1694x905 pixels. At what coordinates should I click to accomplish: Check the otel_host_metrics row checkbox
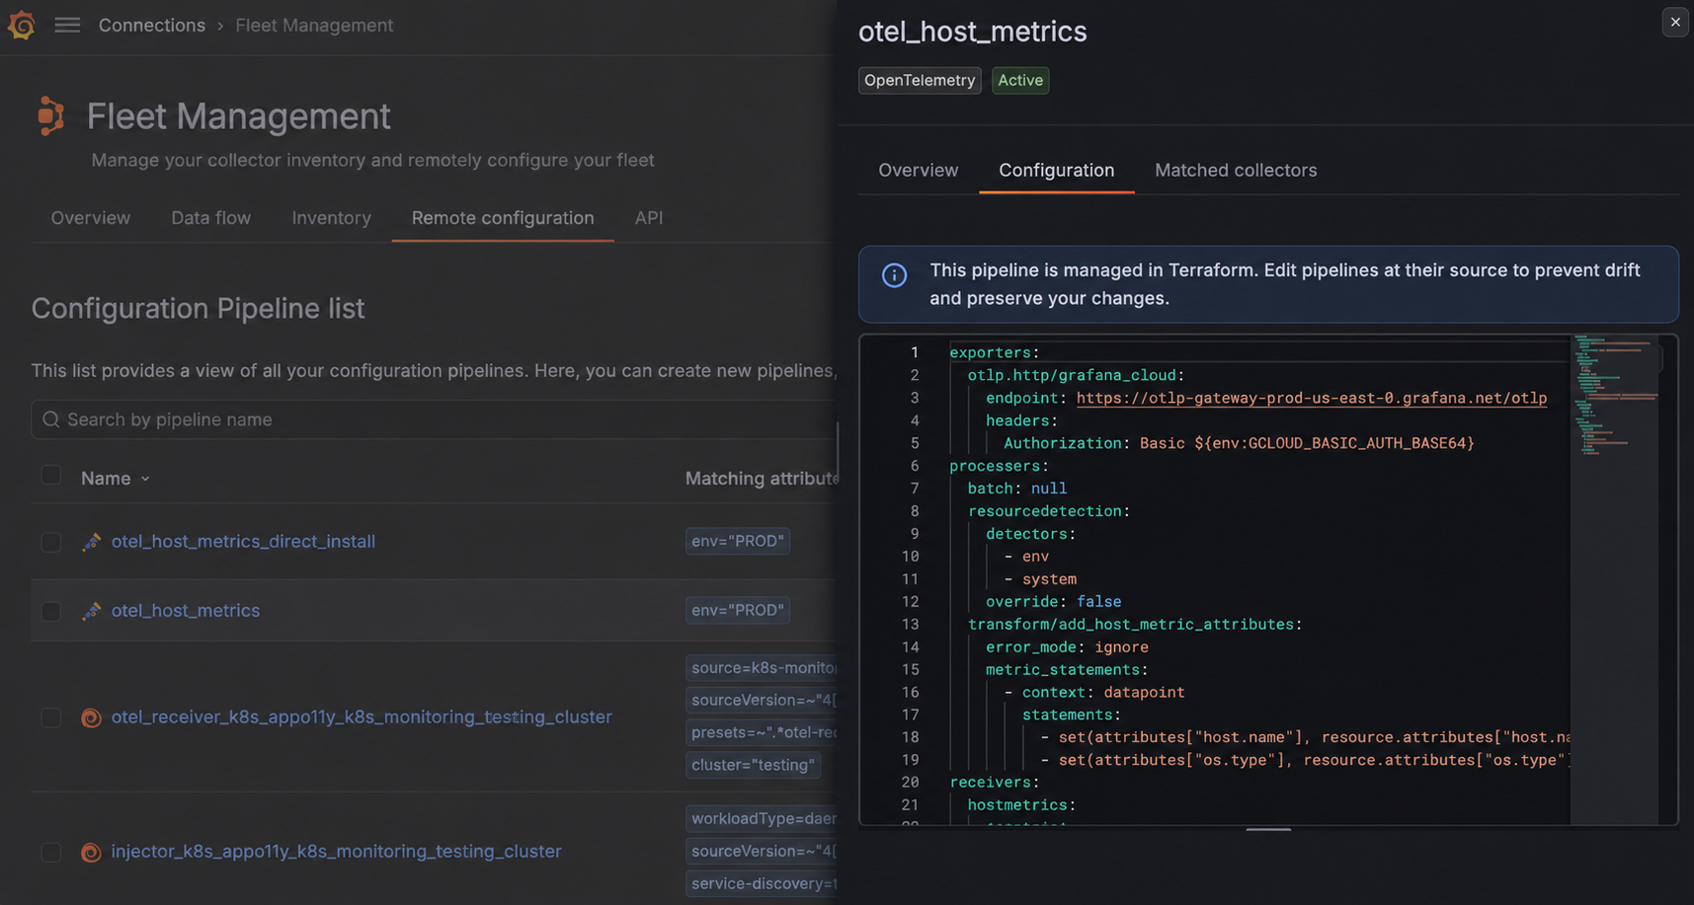[51, 611]
